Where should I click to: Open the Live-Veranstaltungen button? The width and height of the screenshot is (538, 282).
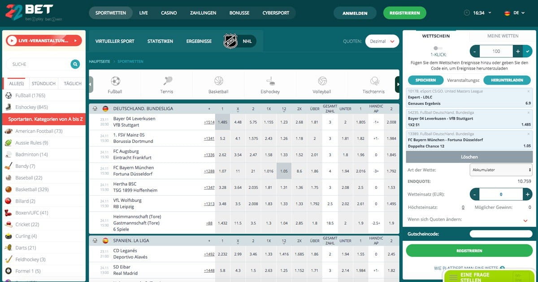pos(44,41)
